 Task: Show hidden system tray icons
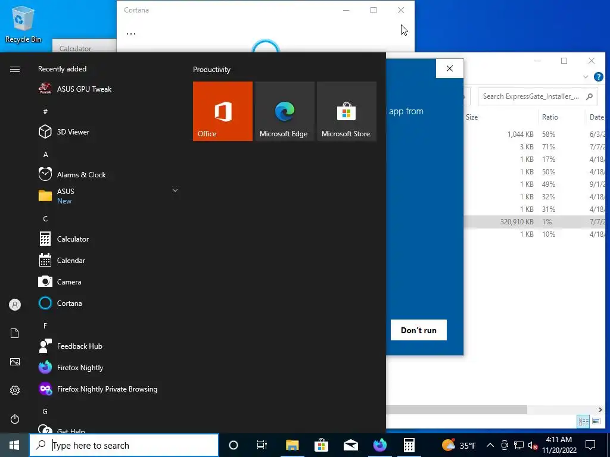(x=490, y=445)
